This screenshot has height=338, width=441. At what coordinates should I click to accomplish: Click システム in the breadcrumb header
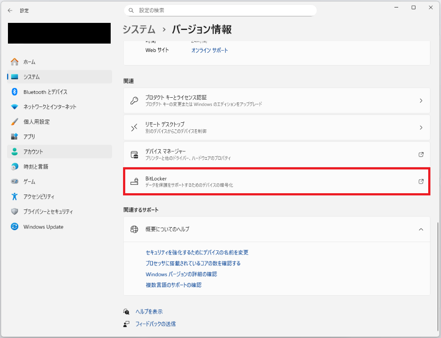point(139,29)
